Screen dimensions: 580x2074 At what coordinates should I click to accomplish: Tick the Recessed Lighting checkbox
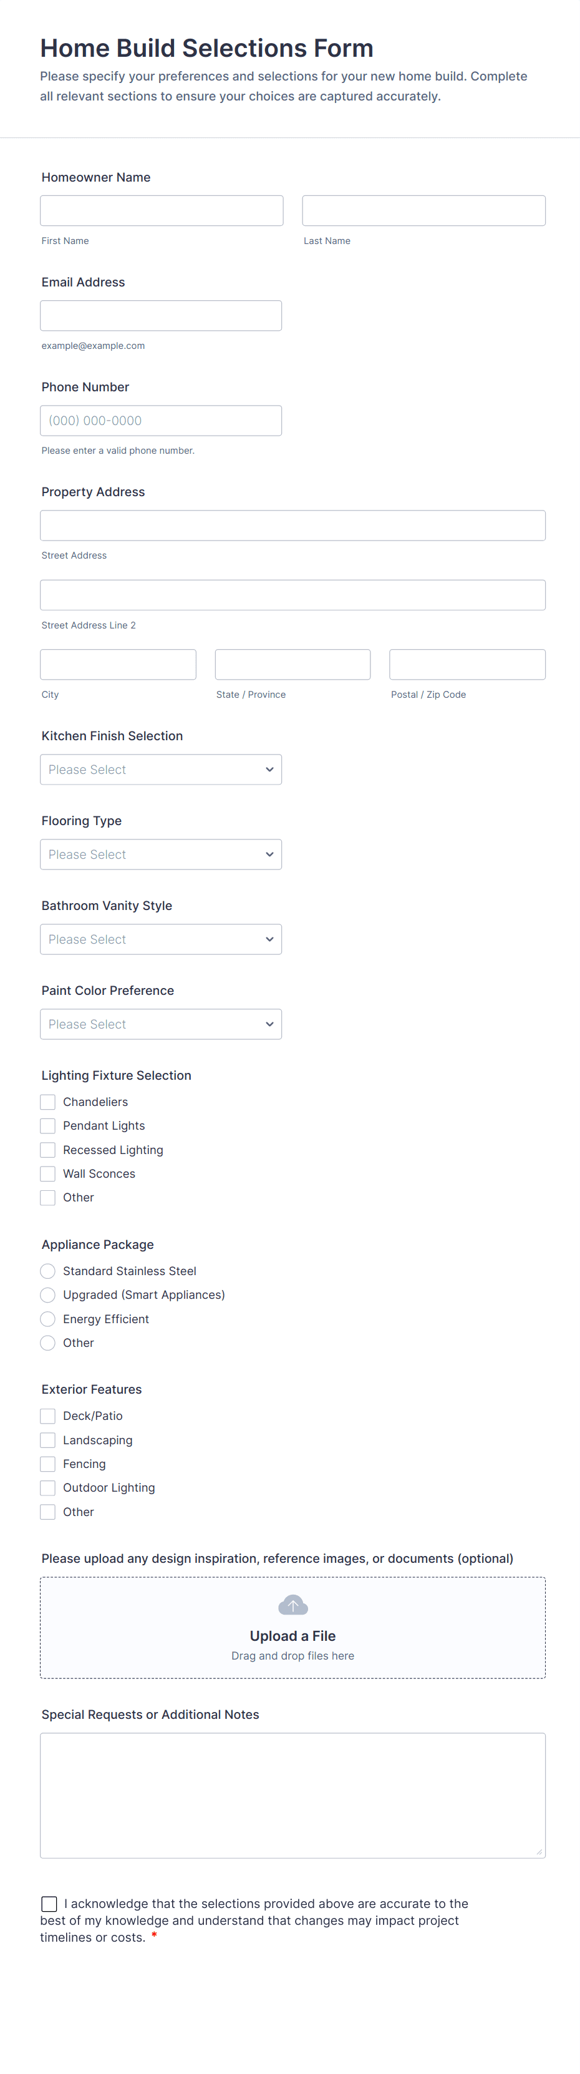point(48,1150)
